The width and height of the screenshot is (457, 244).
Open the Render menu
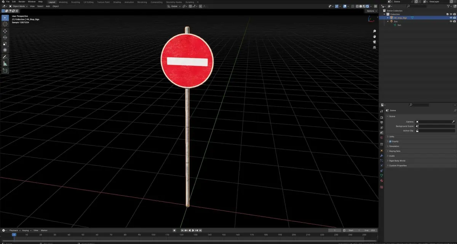pyautogui.click(x=22, y=2)
